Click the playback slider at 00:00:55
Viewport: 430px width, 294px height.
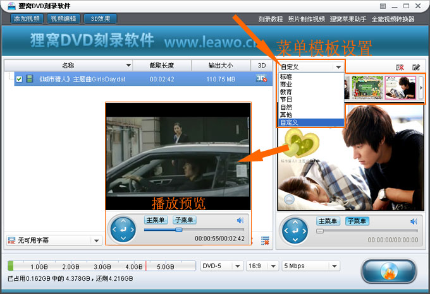pos(178,230)
